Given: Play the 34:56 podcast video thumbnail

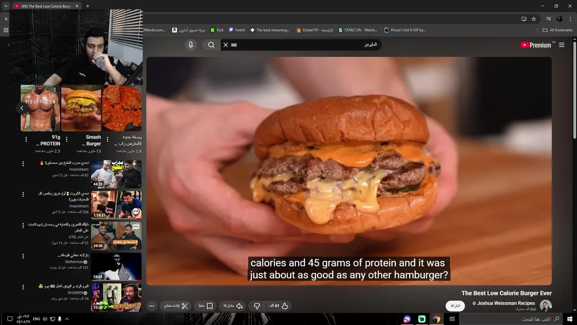Looking at the screenshot, I should click(116, 236).
